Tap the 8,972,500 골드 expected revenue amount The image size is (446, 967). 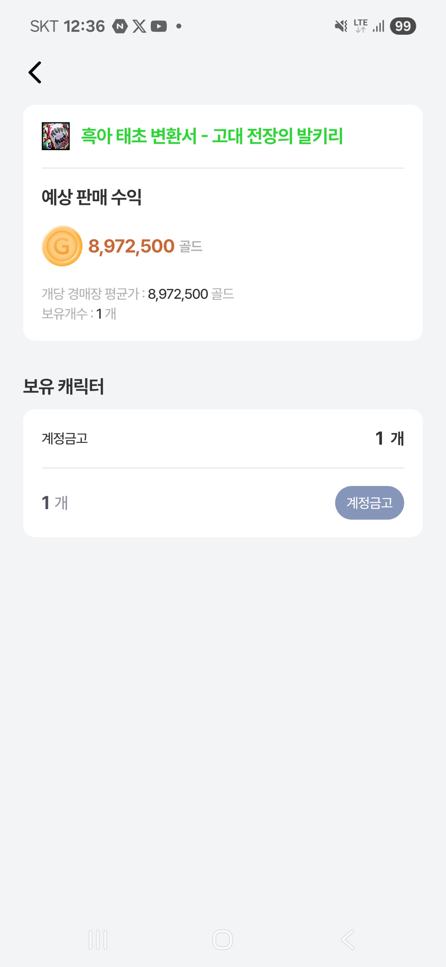tap(145, 246)
